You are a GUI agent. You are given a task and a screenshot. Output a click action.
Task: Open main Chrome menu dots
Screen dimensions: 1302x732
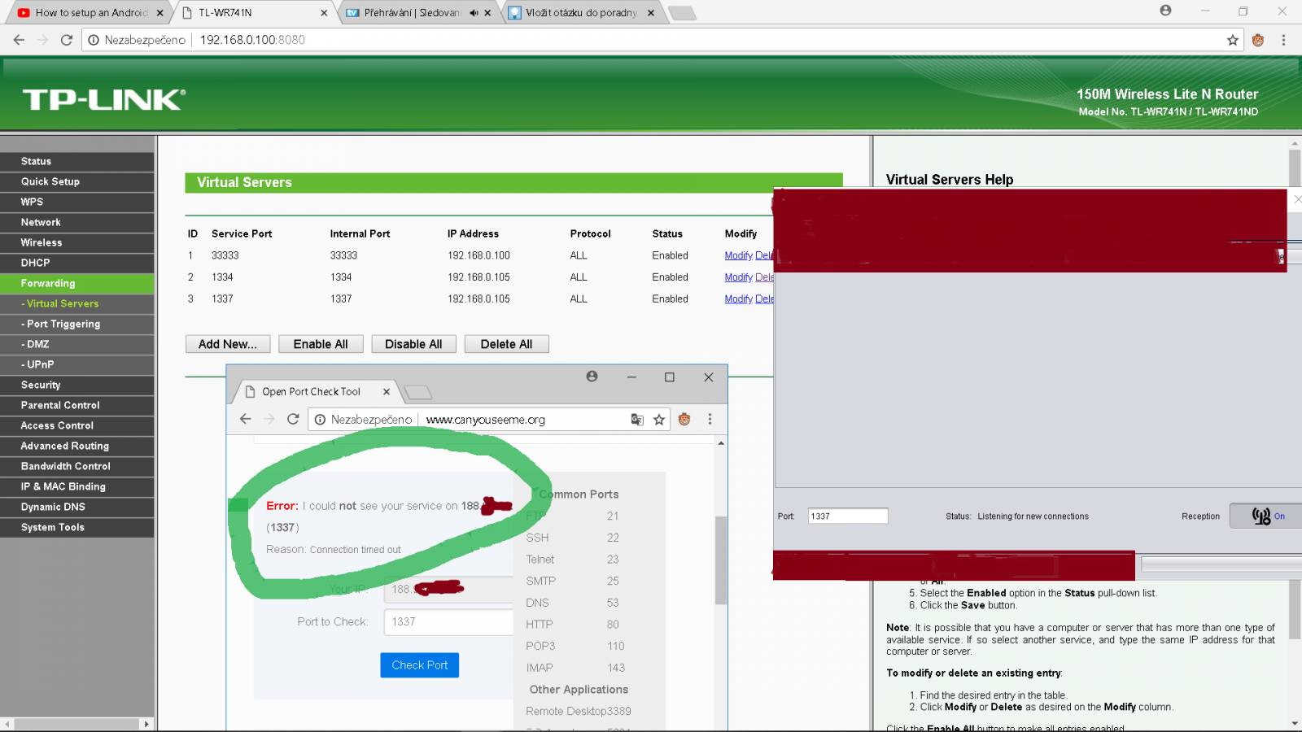point(1283,40)
